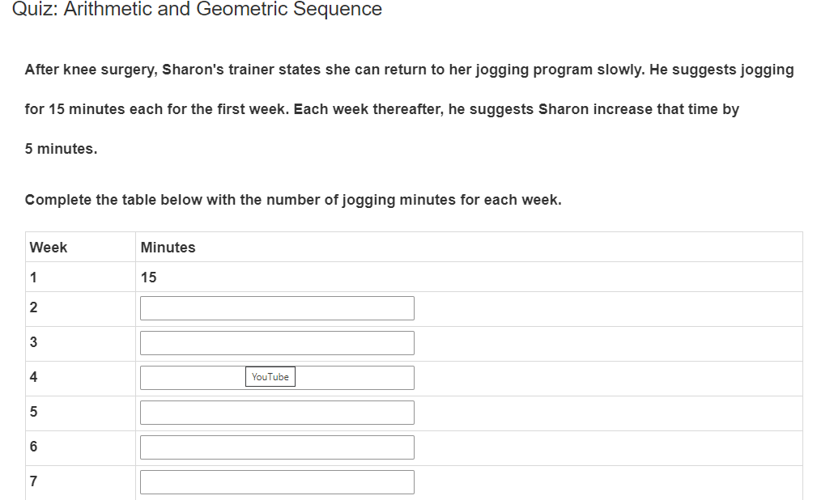
Task: Click the Week 2 minutes input field
Action: pyautogui.click(x=277, y=308)
